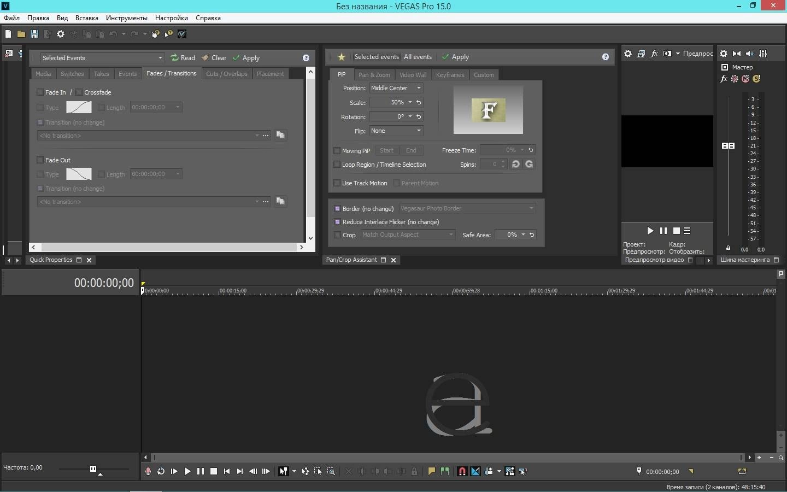Expand the video preview quality dropdown arrow
This screenshot has height=492, width=787.
pos(678,54)
